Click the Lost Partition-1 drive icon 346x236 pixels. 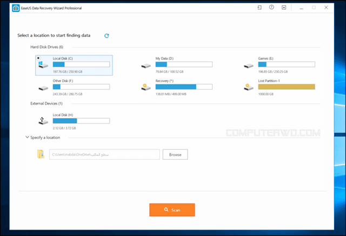[x=249, y=87]
